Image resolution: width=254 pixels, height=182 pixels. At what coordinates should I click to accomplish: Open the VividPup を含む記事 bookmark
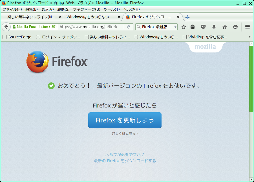(205, 37)
